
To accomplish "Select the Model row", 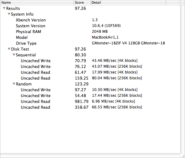I will point(90,37).
